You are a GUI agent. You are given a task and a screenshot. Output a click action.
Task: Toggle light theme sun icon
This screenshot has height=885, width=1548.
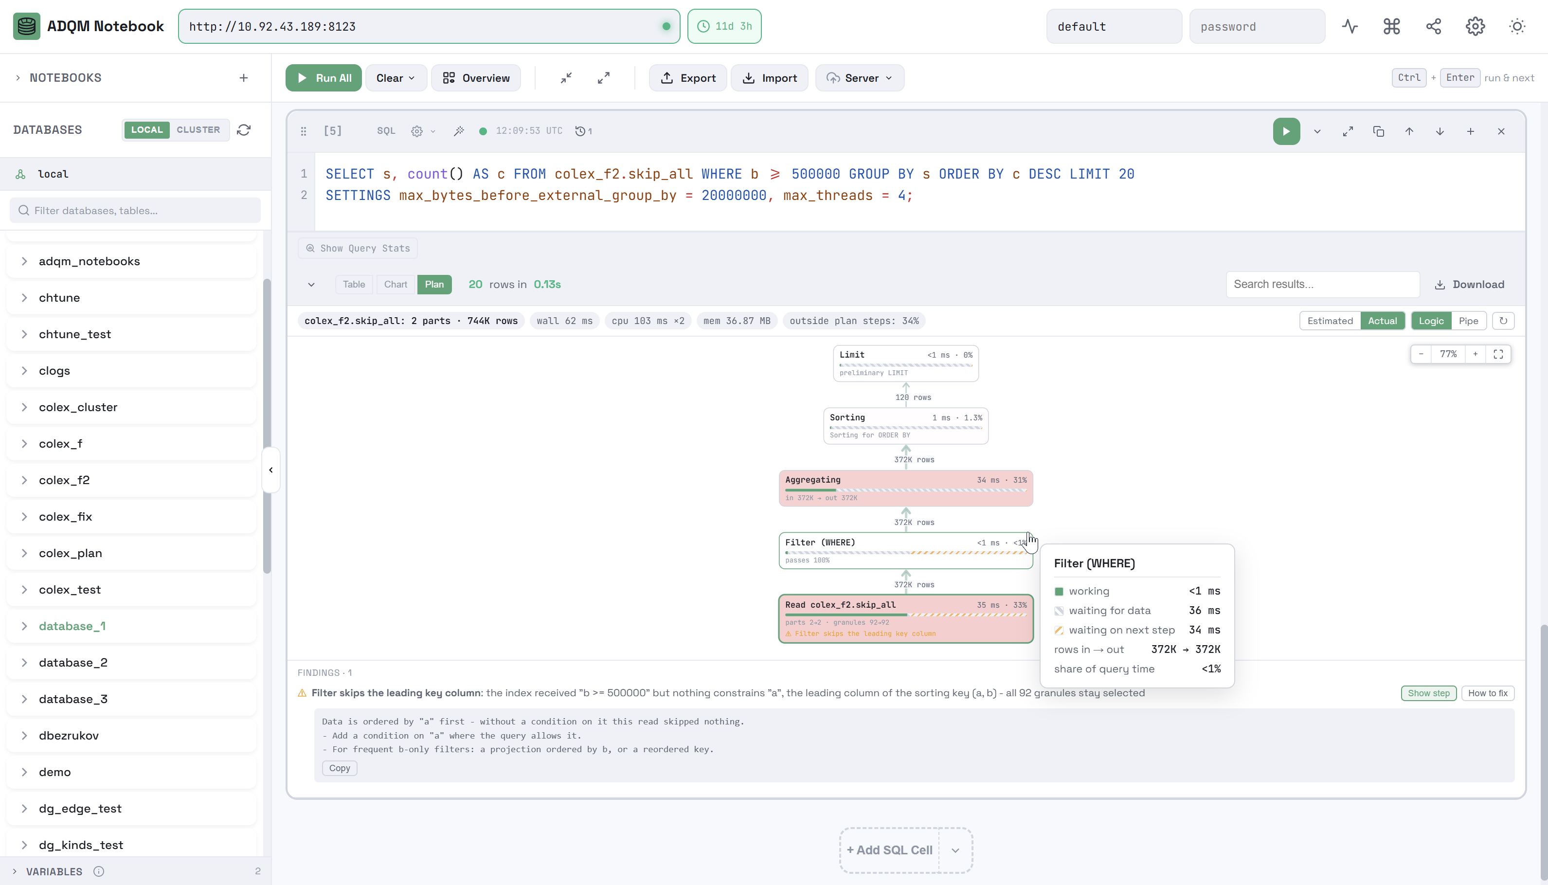(x=1518, y=26)
